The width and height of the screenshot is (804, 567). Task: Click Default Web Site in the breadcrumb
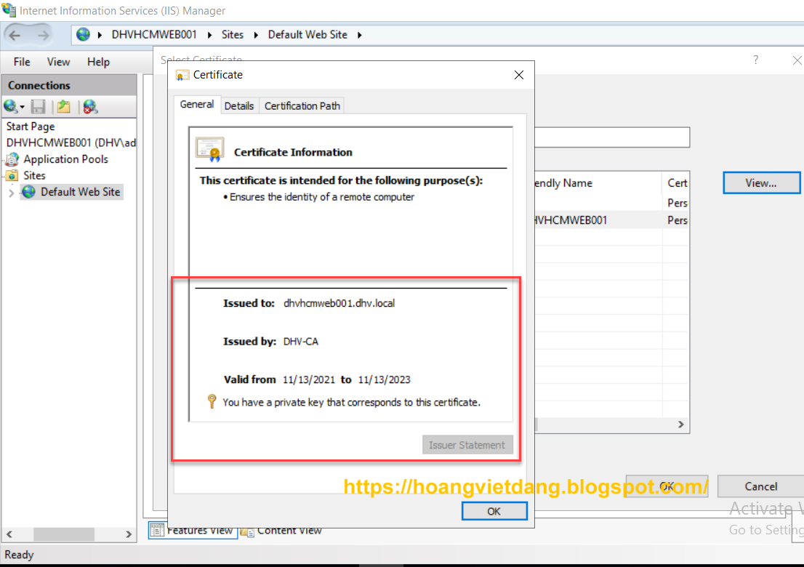click(x=307, y=34)
